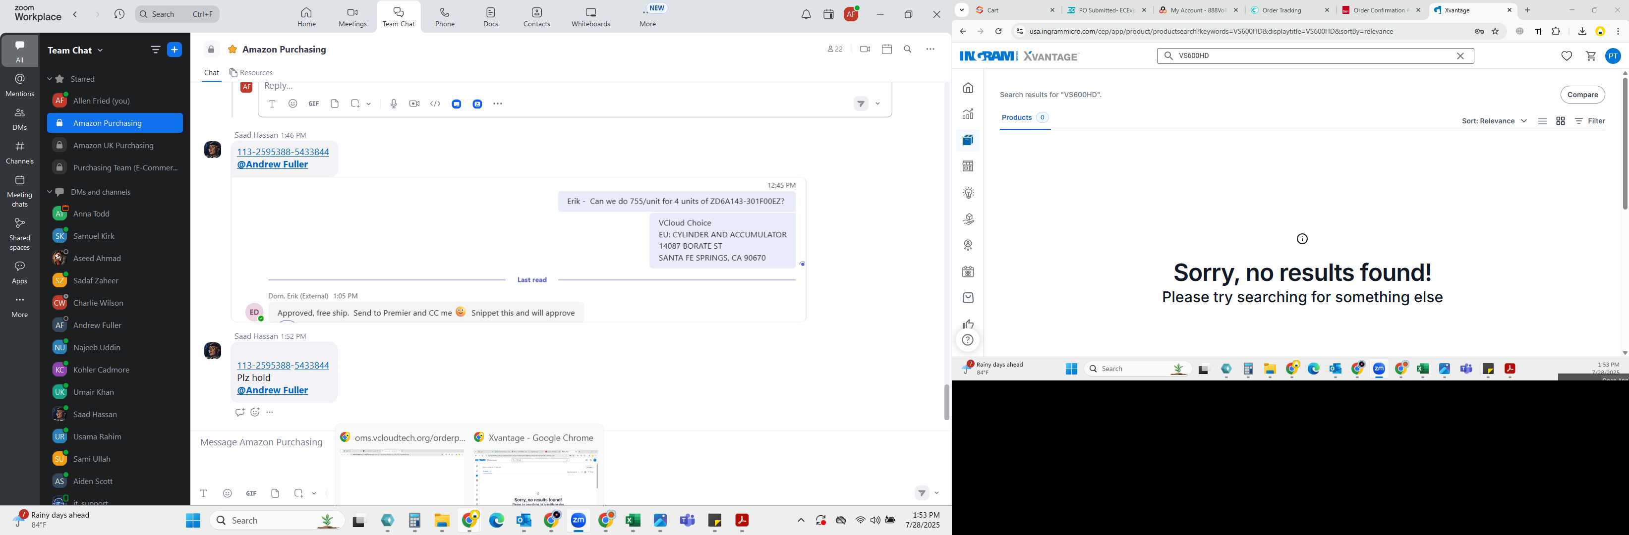Open order link 113-2595388-5433844 from 1:46 PM

[283, 152]
